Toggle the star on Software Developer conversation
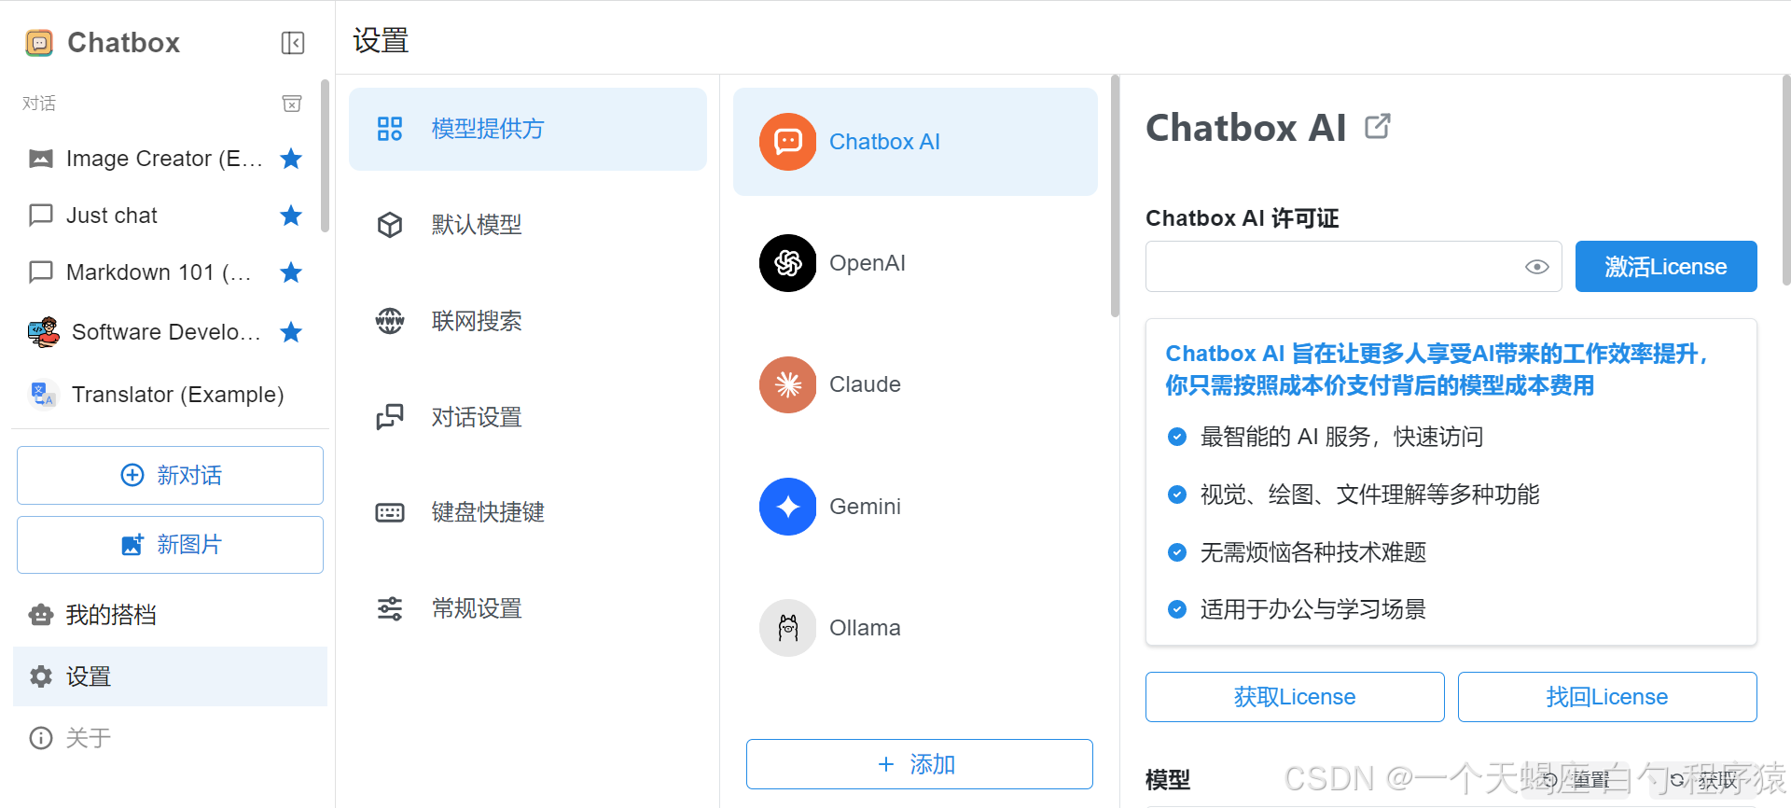Viewport: 1791px width, 808px height. point(291,332)
